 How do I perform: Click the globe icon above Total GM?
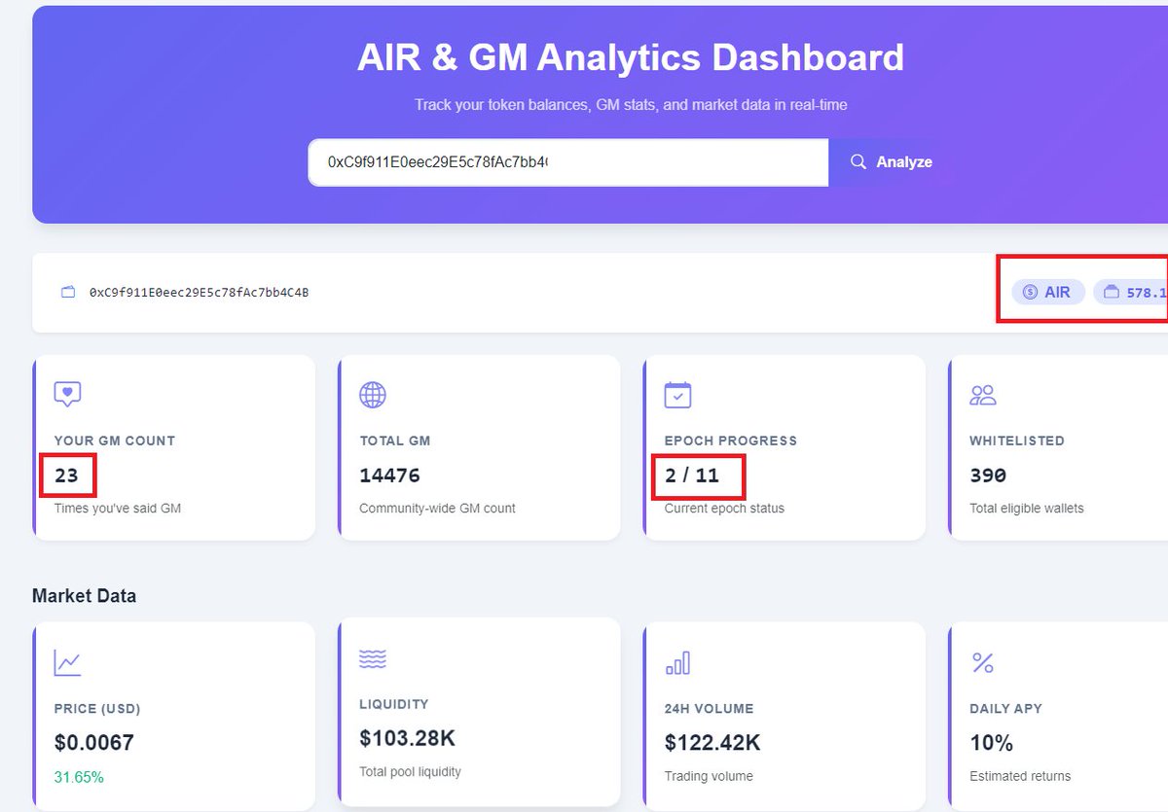(x=373, y=394)
